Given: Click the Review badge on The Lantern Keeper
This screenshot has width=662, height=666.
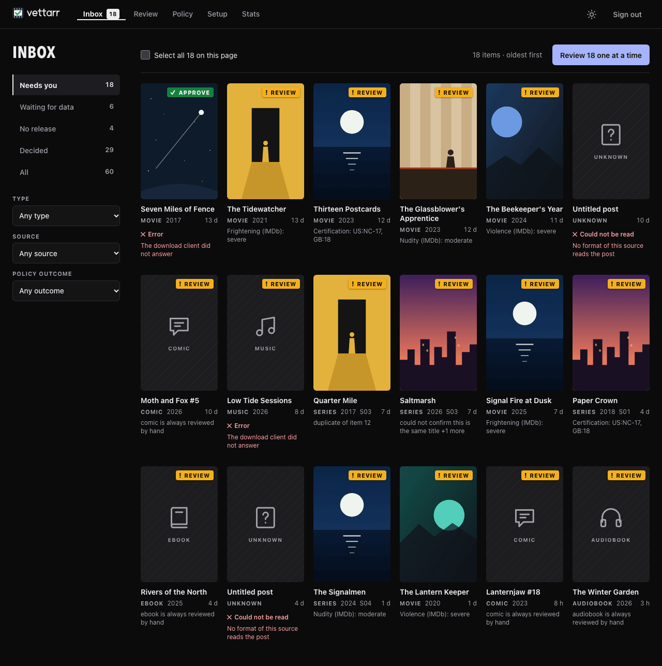Looking at the screenshot, I should (x=454, y=476).
